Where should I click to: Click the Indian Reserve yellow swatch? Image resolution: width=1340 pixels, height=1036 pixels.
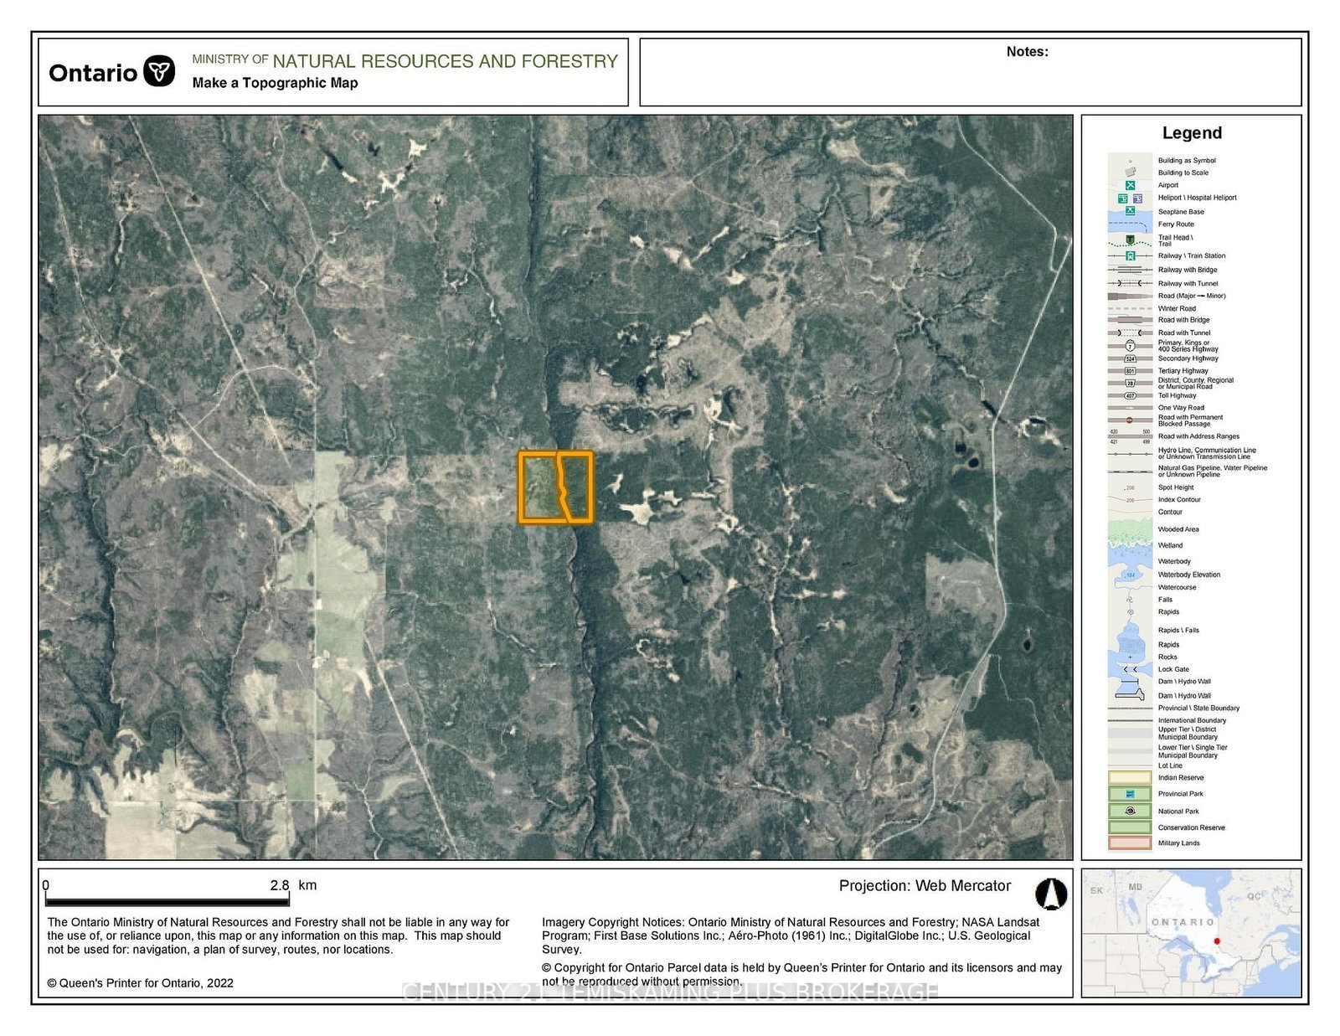click(1130, 777)
